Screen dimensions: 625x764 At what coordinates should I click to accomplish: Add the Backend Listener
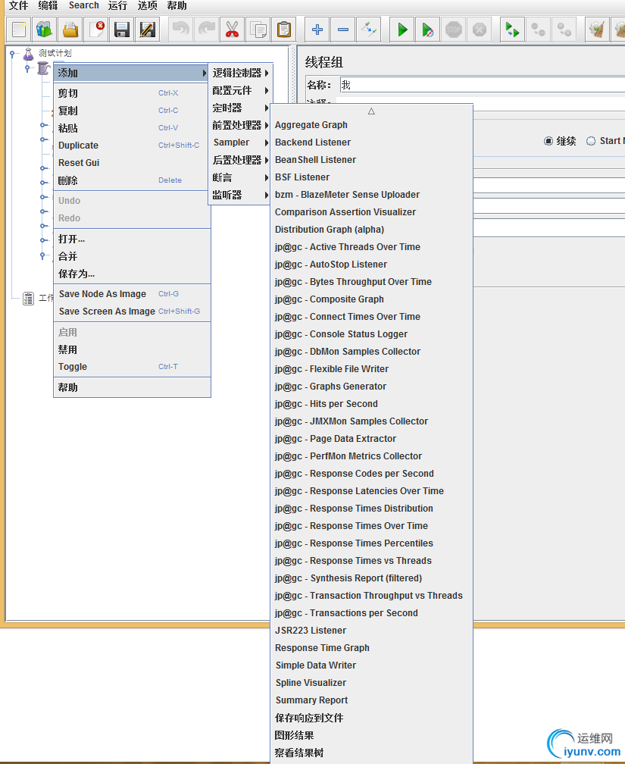pyautogui.click(x=371, y=142)
